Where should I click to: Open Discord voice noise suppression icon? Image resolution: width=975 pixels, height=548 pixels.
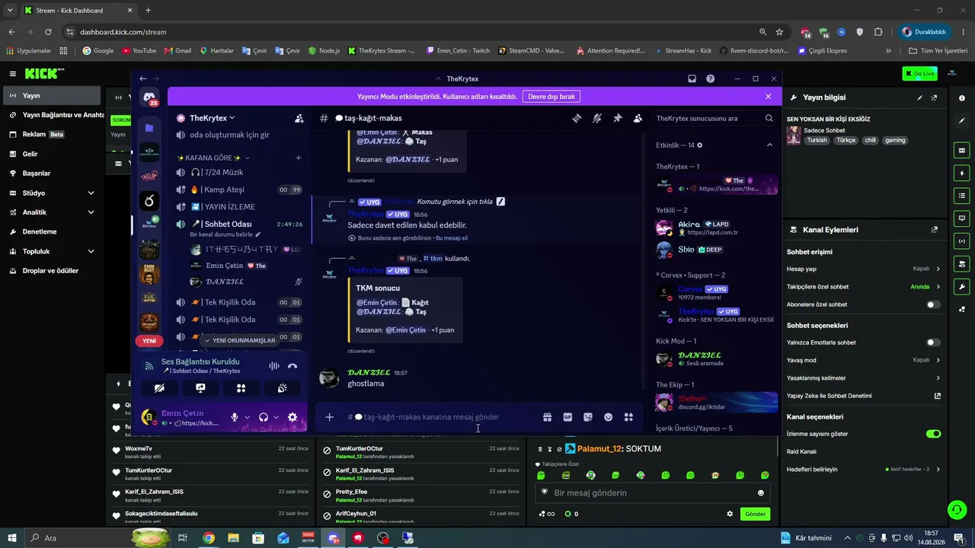pos(273,366)
